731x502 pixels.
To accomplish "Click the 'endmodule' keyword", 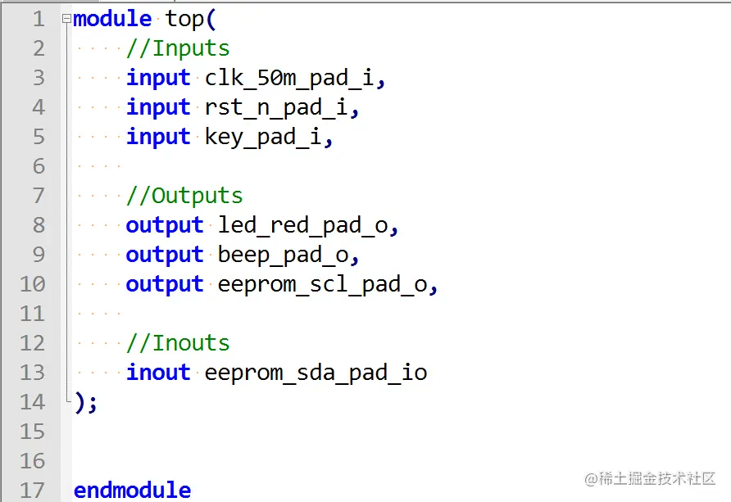I will coord(133,491).
